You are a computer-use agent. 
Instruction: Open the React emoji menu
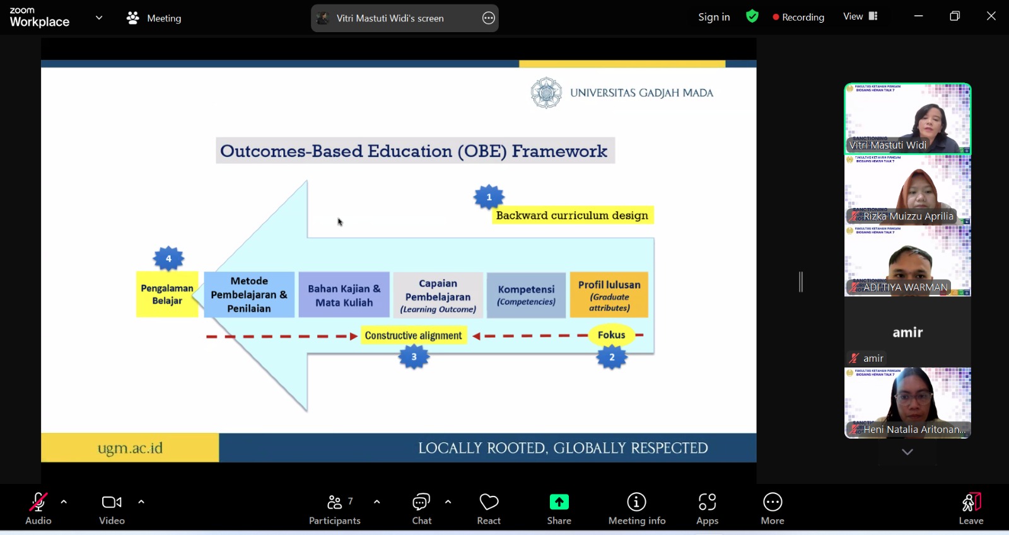pyautogui.click(x=489, y=509)
